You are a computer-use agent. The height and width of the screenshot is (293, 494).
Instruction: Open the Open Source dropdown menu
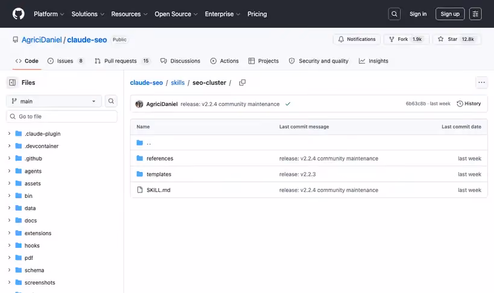click(176, 14)
